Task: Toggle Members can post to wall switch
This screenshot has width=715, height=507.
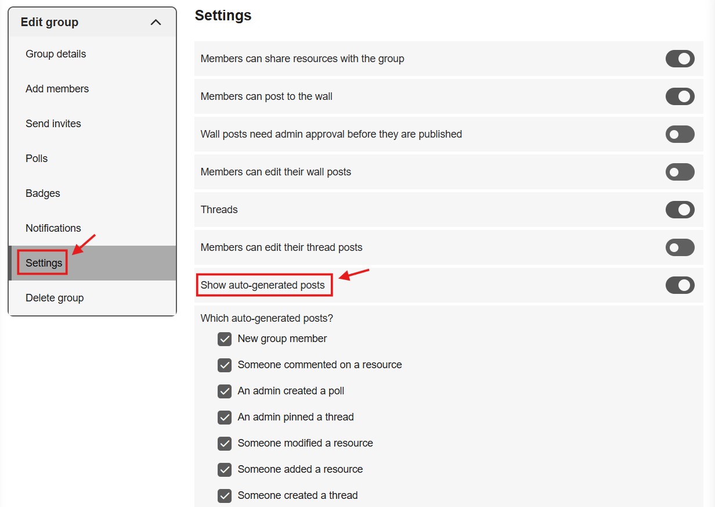Action: (x=680, y=96)
